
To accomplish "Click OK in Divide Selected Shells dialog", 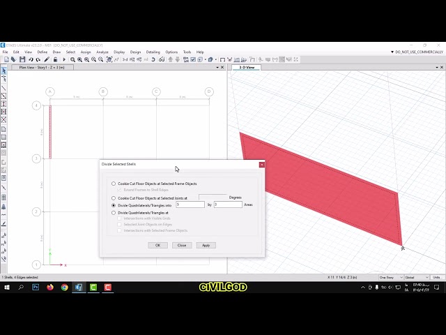I will click(158, 245).
